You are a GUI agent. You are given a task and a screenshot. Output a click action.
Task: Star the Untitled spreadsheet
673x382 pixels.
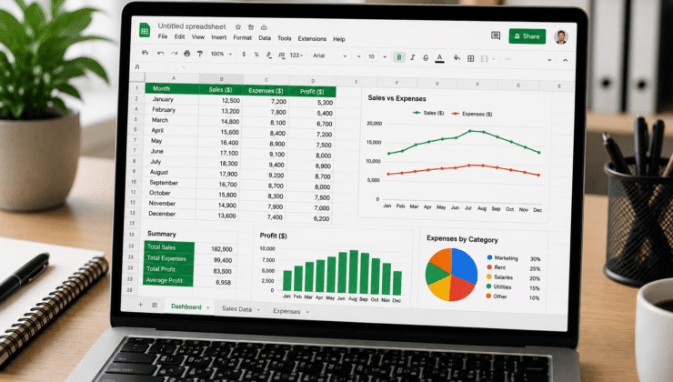237,26
